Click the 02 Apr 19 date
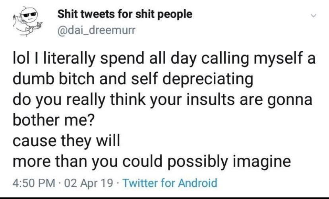 (x=87, y=183)
